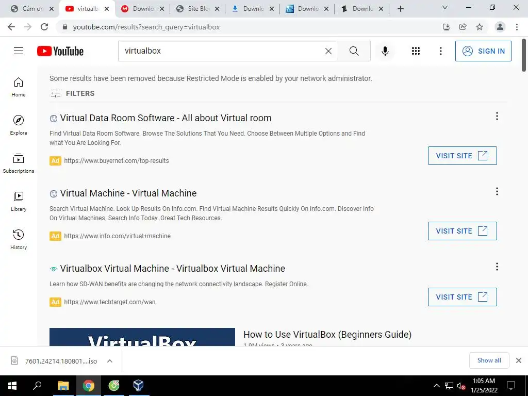Open Cốc Cốc browser taskbar icon

114,386
